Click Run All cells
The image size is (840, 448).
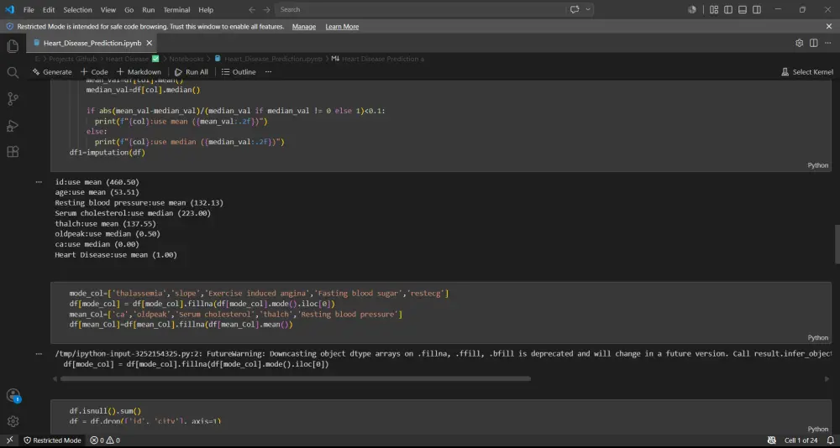pyautogui.click(x=192, y=71)
